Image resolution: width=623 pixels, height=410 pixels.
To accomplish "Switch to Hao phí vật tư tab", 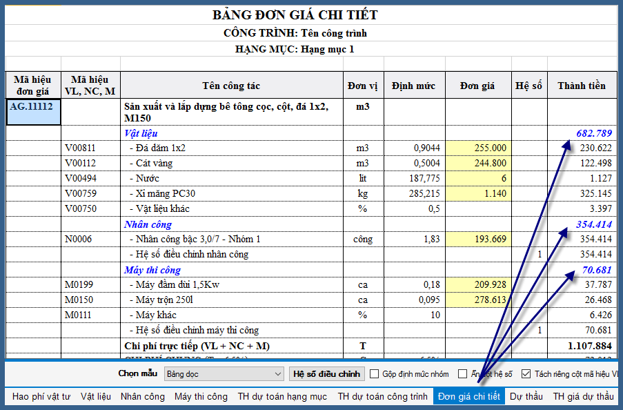I will pyautogui.click(x=41, y=397).
